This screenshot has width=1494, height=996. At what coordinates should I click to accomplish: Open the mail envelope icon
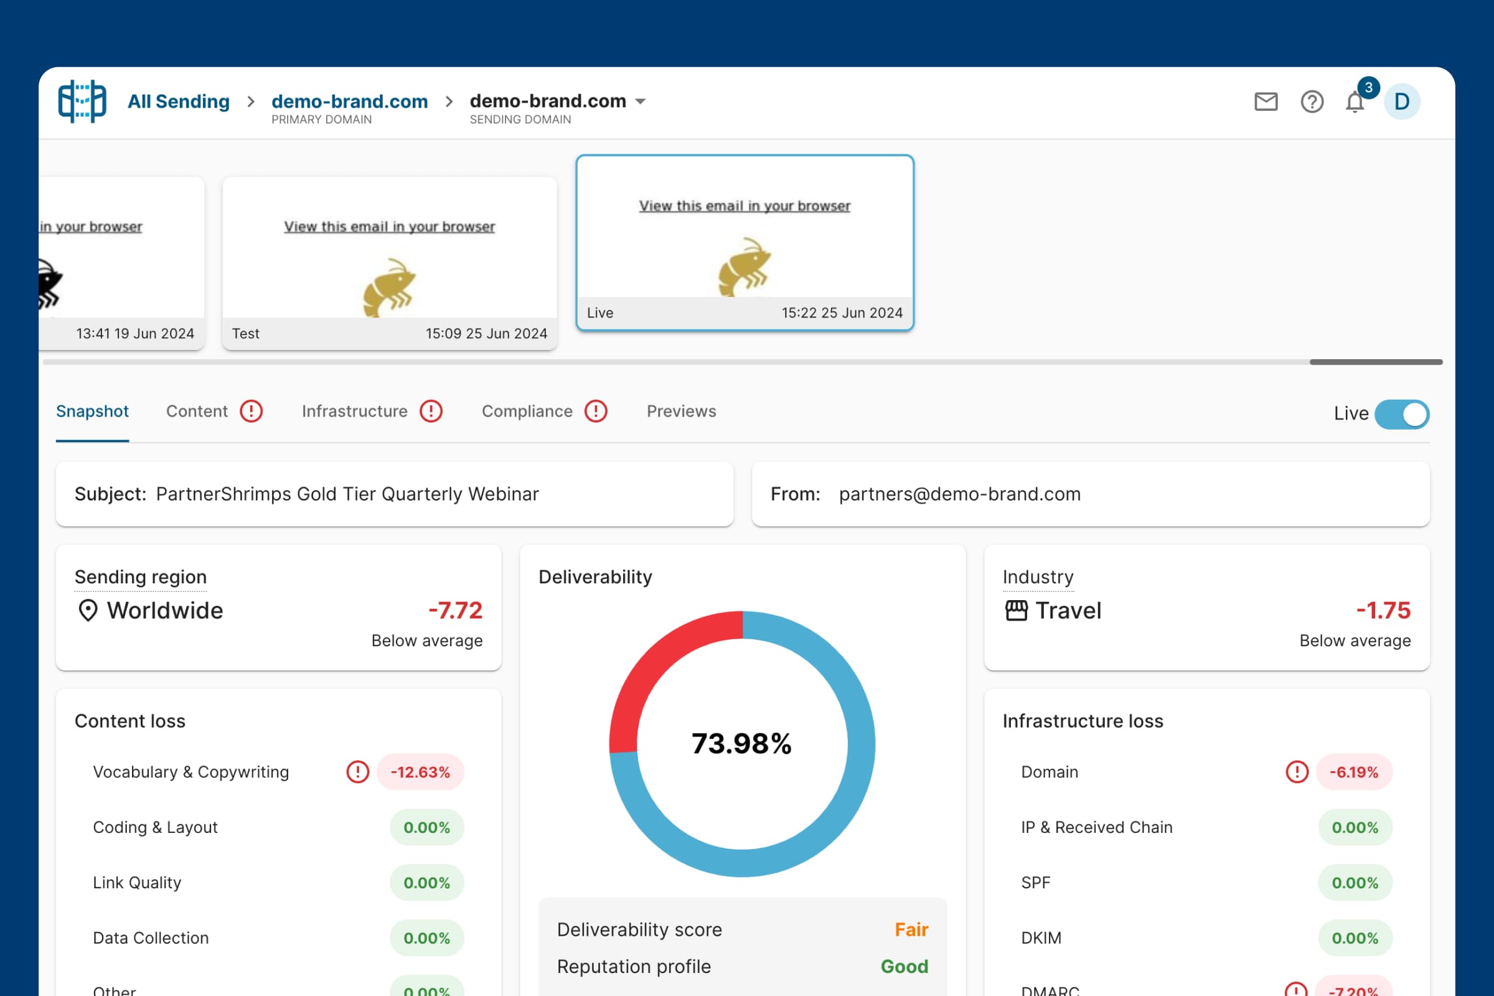(1266, 101)
